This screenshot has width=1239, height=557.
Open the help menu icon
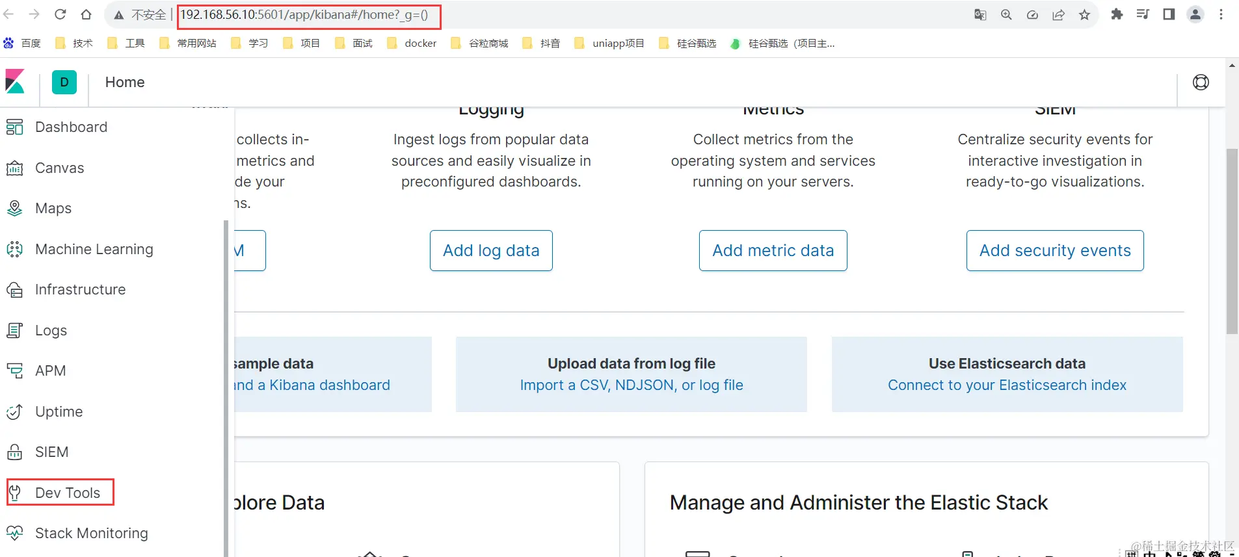click(1201, 82)
